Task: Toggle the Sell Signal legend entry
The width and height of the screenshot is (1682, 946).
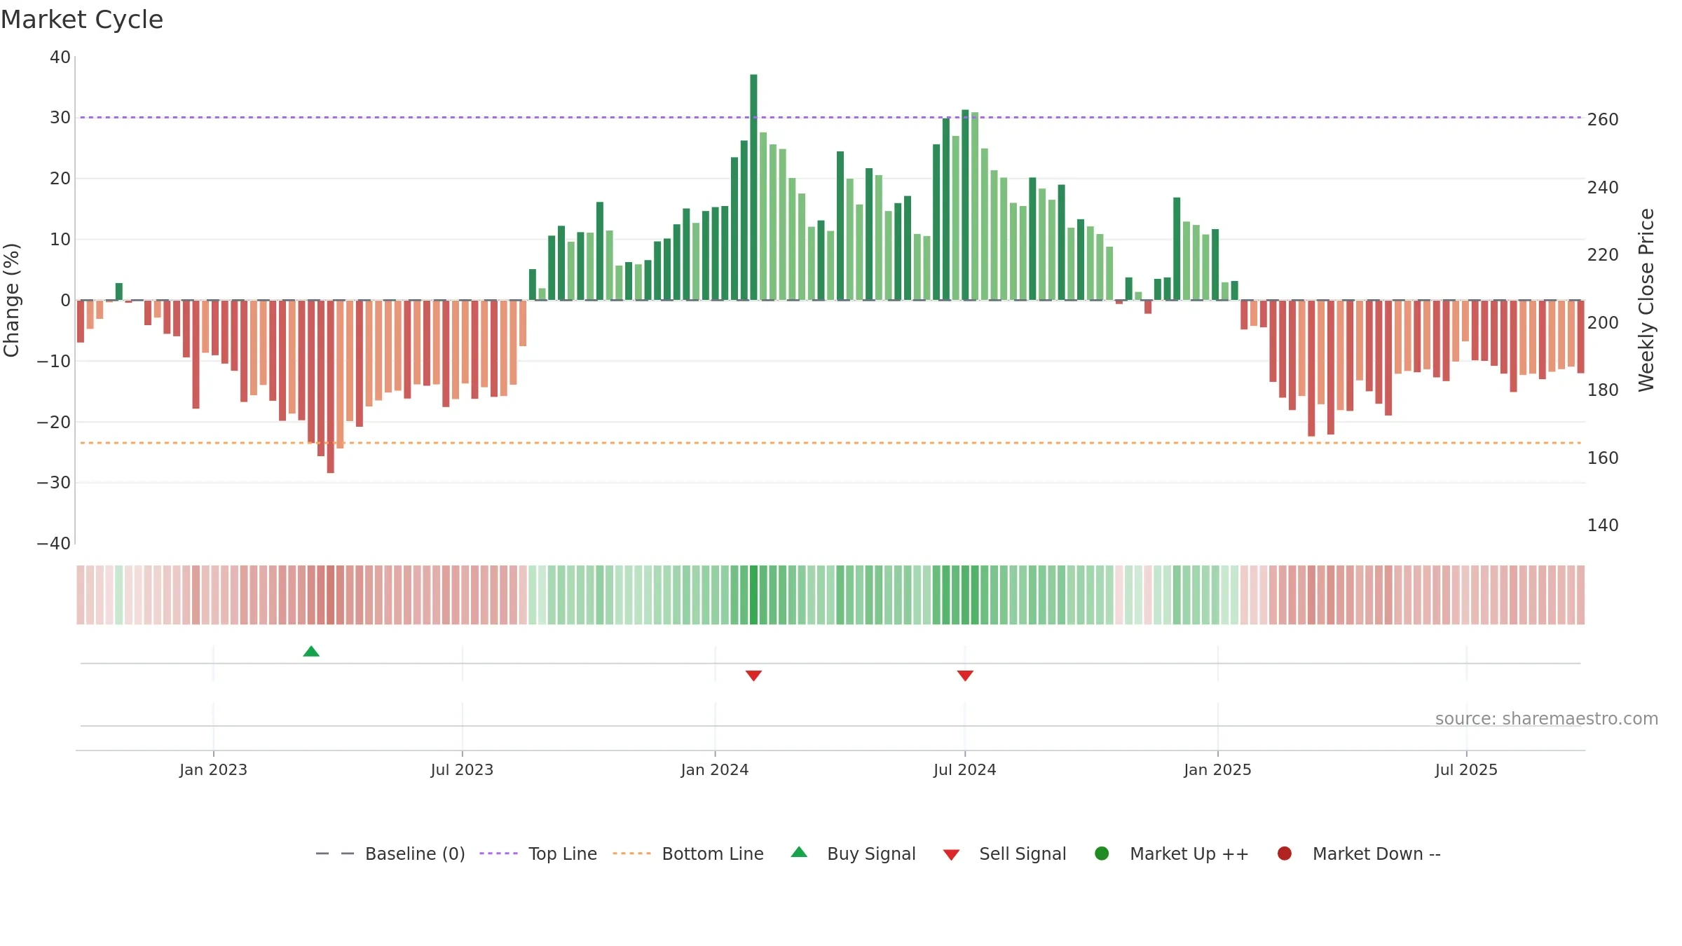Action: tap(1004, 854)
